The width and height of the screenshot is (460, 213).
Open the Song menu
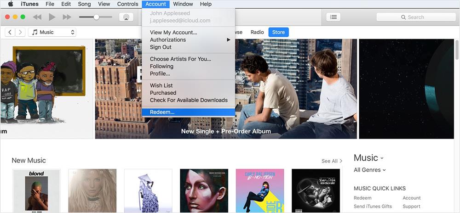click(x=84, y=4)
